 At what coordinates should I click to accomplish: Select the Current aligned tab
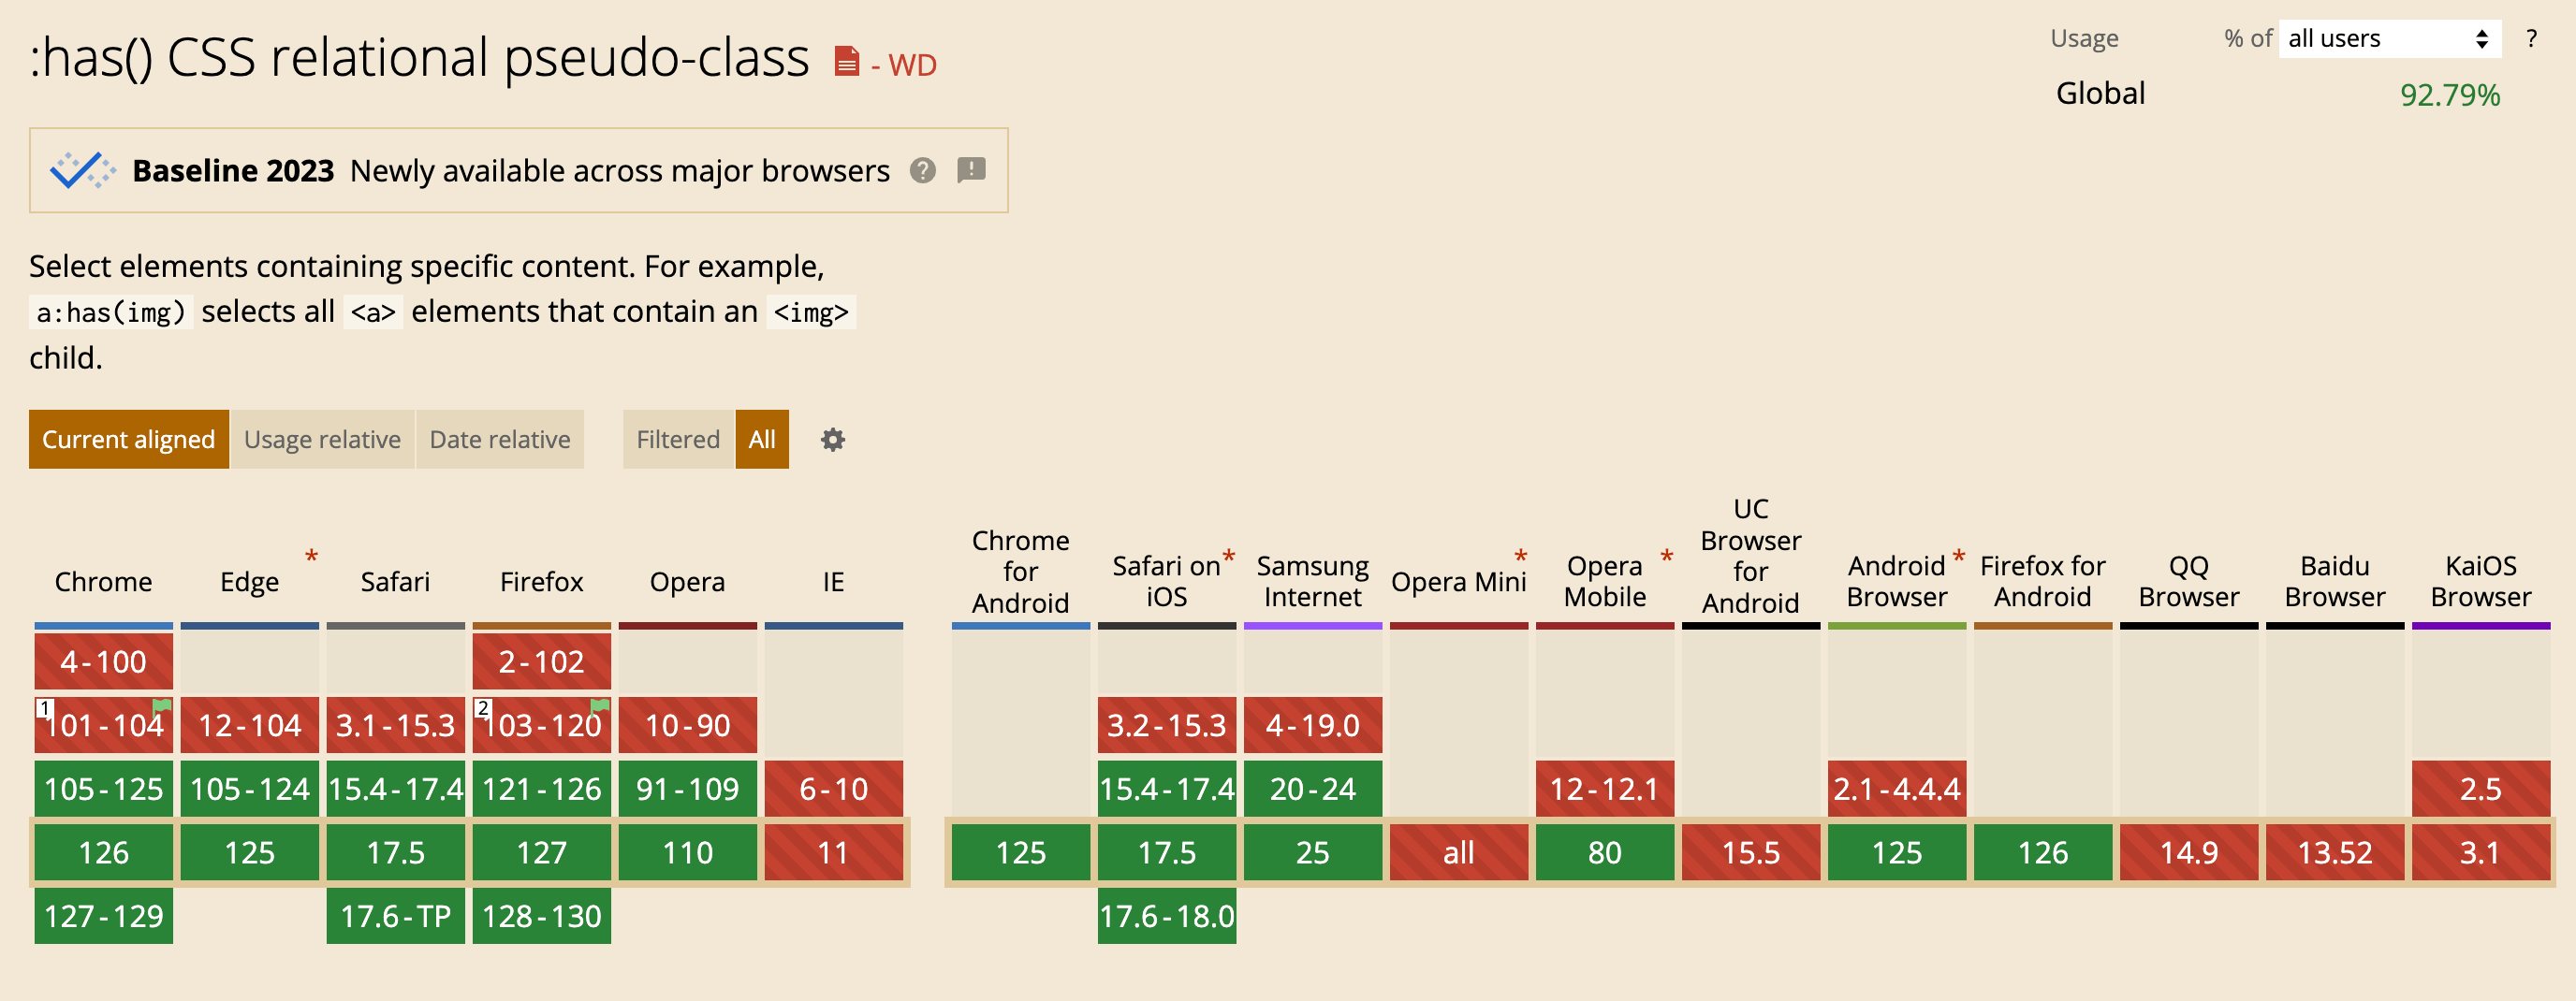pos(128,440)
